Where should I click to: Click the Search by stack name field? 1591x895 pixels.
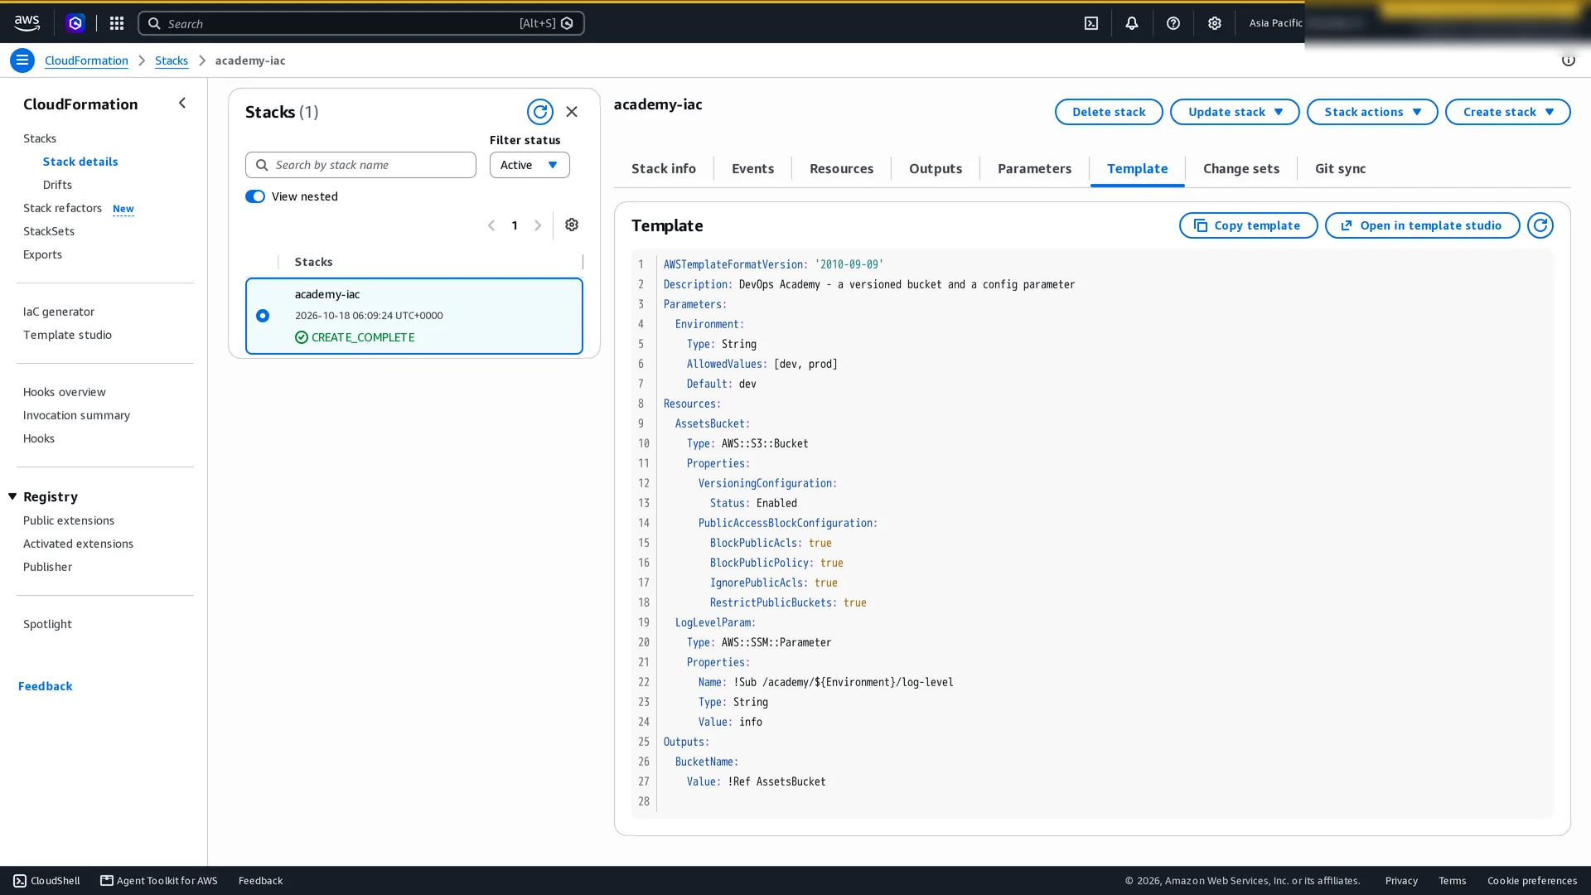coord(360,165)
